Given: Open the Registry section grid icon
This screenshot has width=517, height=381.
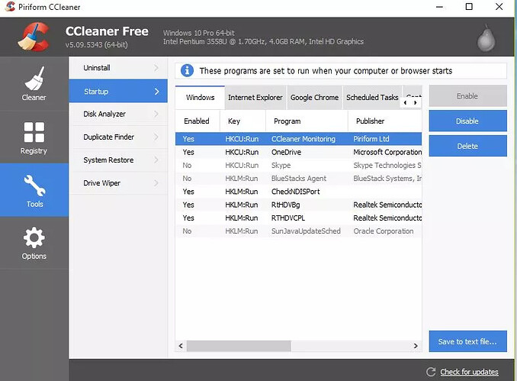Looking at the screenshot, I should (x=34, y=132).
